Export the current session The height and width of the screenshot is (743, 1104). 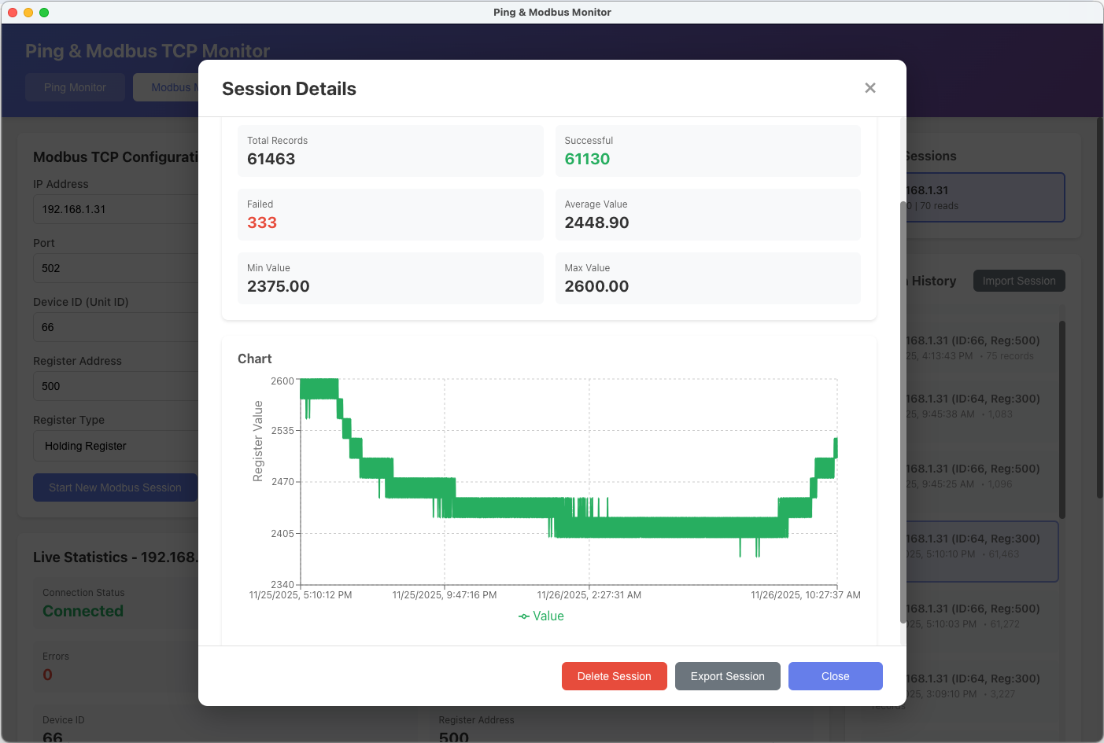click(727, 676)
